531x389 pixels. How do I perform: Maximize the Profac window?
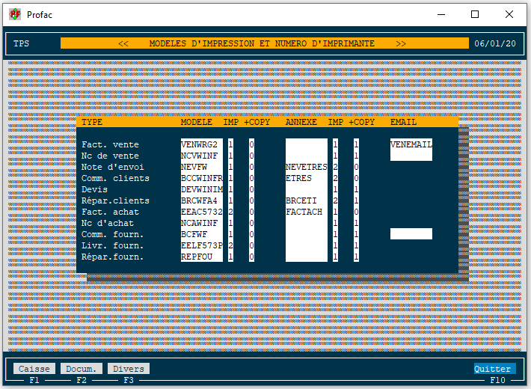point(475,14)
